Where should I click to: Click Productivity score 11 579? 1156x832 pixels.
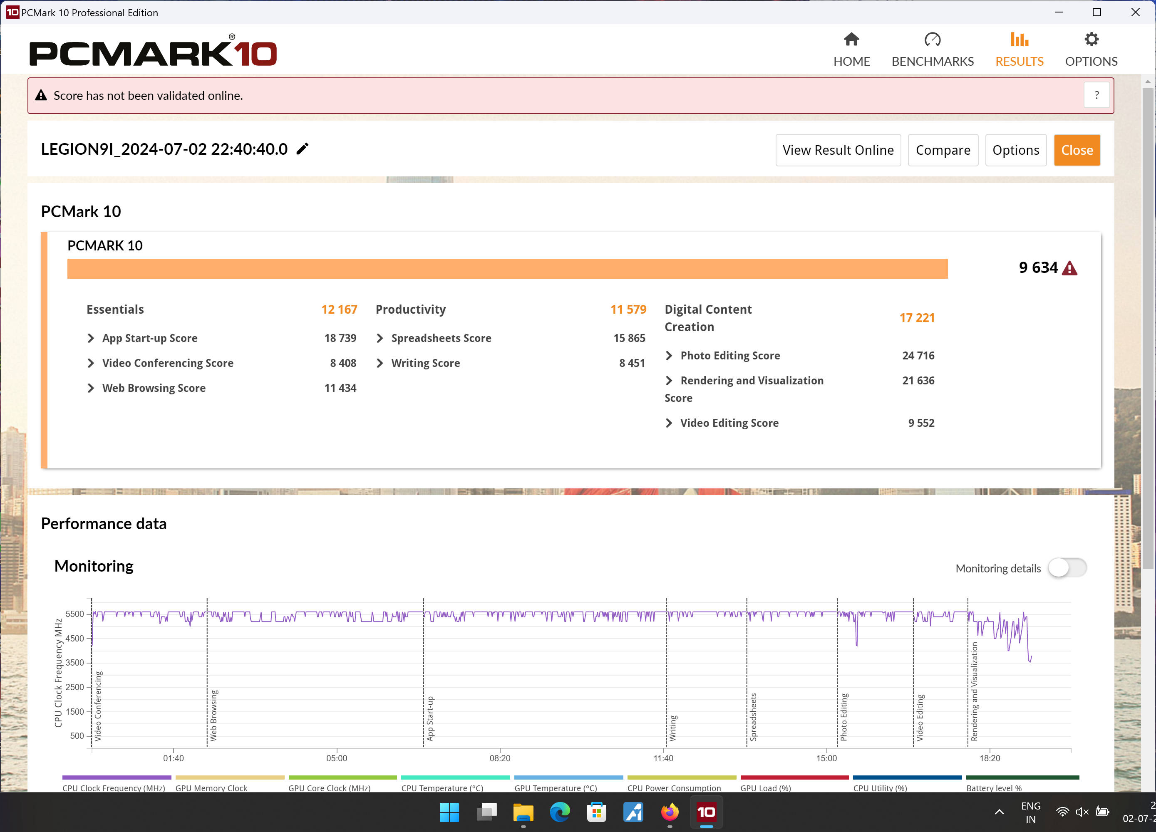coord(628,310)
